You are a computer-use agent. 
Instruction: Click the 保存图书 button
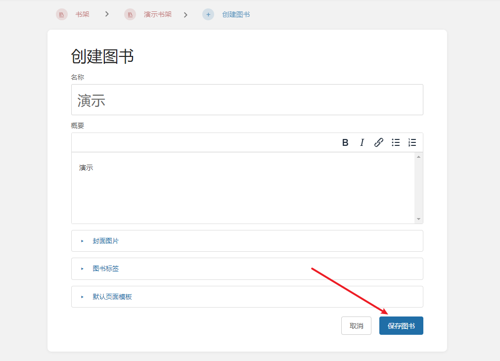pyautogui.click(x=401, y=326)
